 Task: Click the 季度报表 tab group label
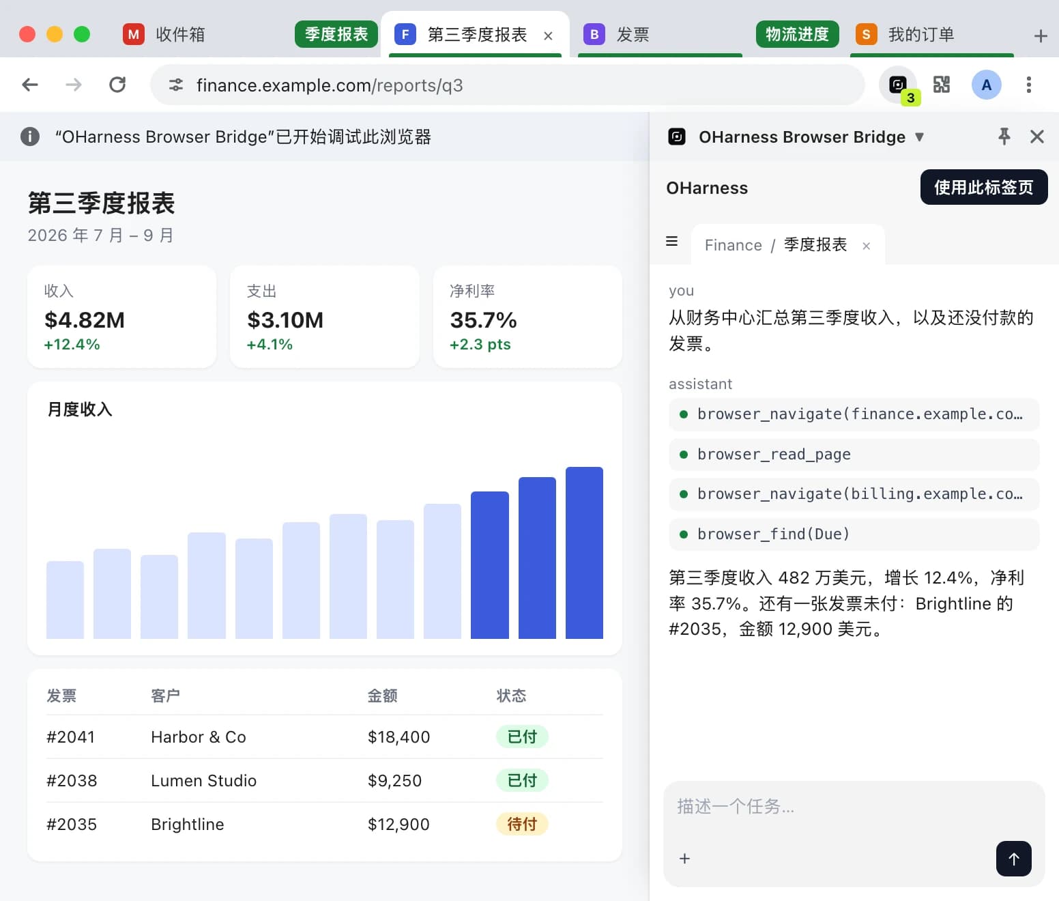coord(336,34)
